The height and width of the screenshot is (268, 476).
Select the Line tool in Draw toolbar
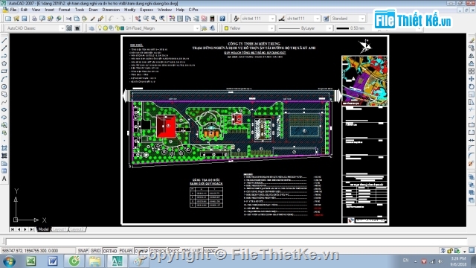point(4,40)
